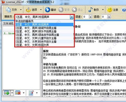Screen dimensions: 126x102
Task: Click the 制作 music note icon
Action: pyautogui.click(x=90, y=10)
